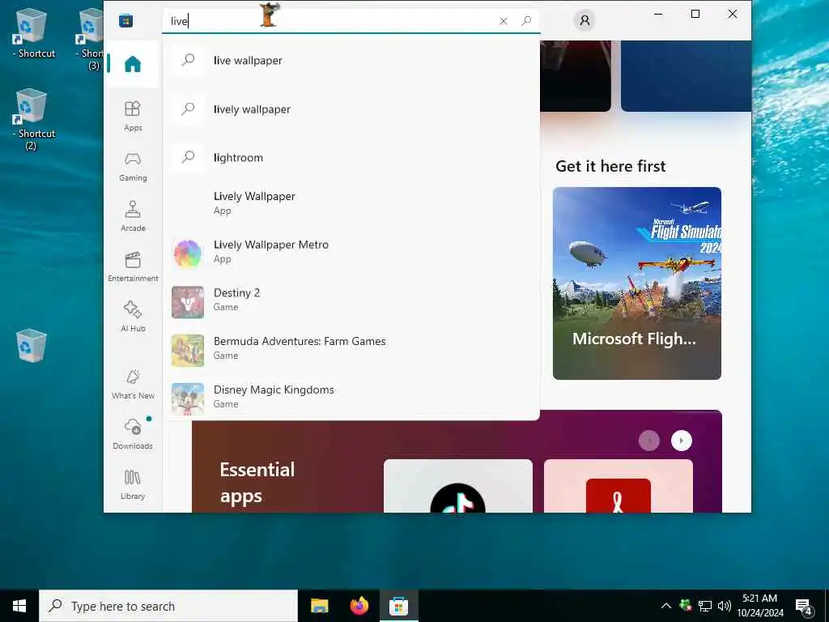Open Bermuda Adventures: Farm Games result
The width and height of the screenshot is (829, 622).
click(351, 348)
